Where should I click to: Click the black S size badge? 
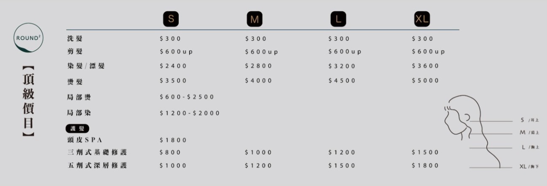[171, 19]
